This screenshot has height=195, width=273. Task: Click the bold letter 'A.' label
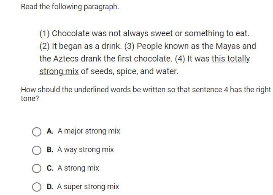[50, 131]
